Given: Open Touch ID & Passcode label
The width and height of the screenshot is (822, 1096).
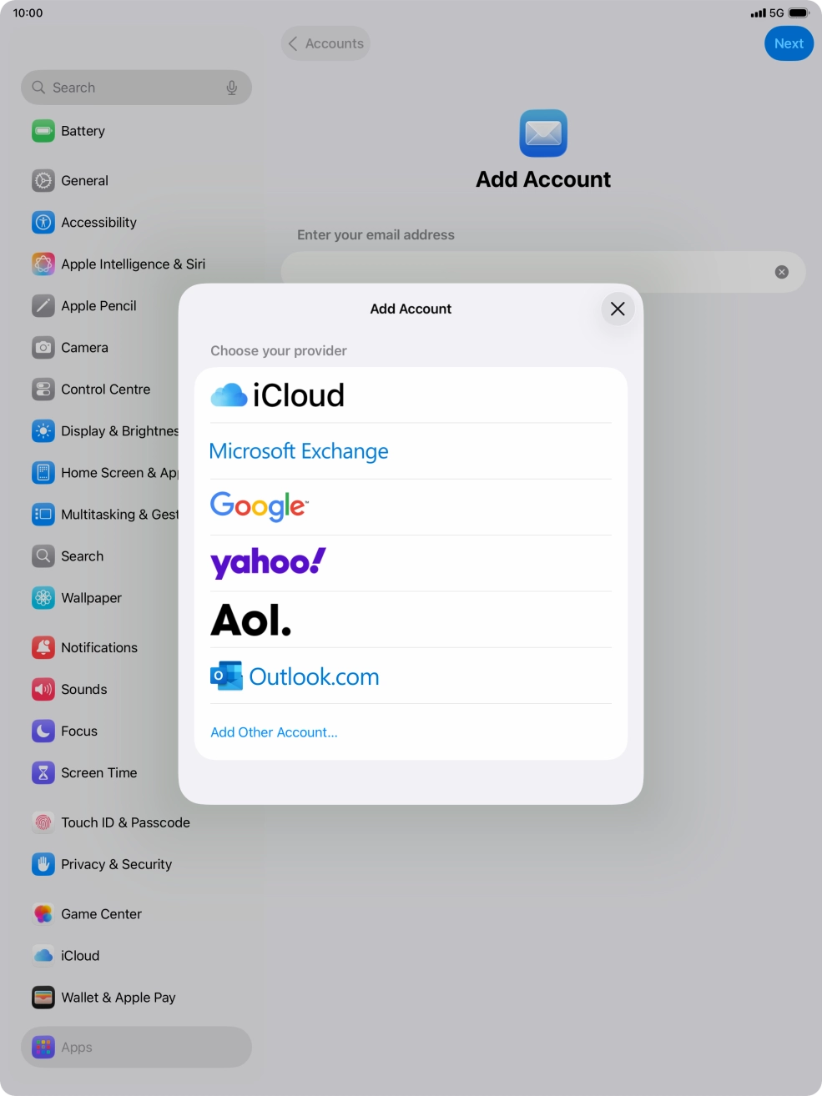Looking at the screenshot, I should 125,822.
